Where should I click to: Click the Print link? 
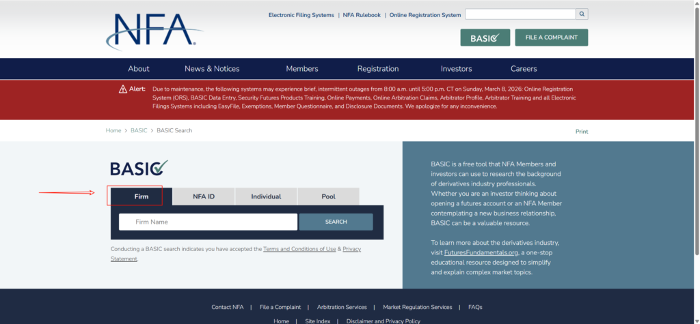581,131
